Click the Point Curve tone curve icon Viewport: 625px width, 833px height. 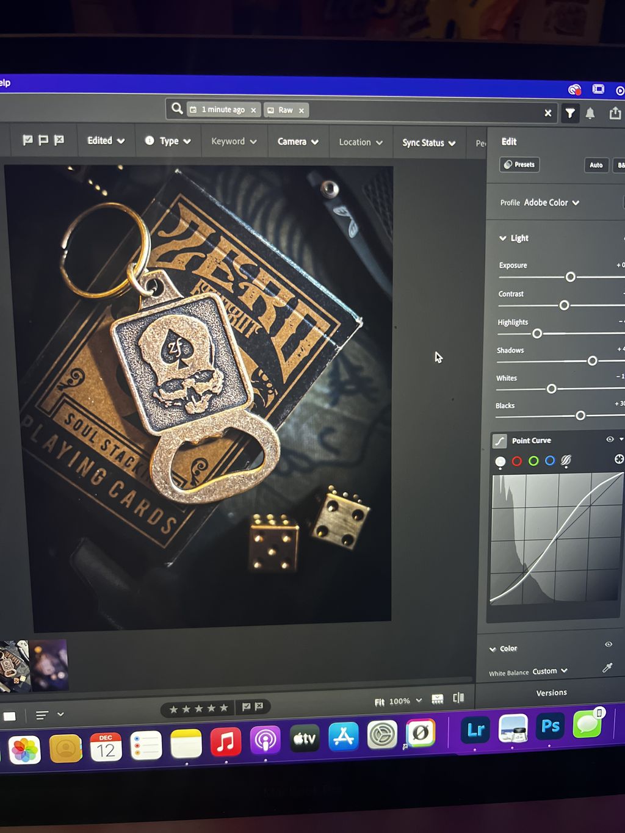tap(500, 441)
